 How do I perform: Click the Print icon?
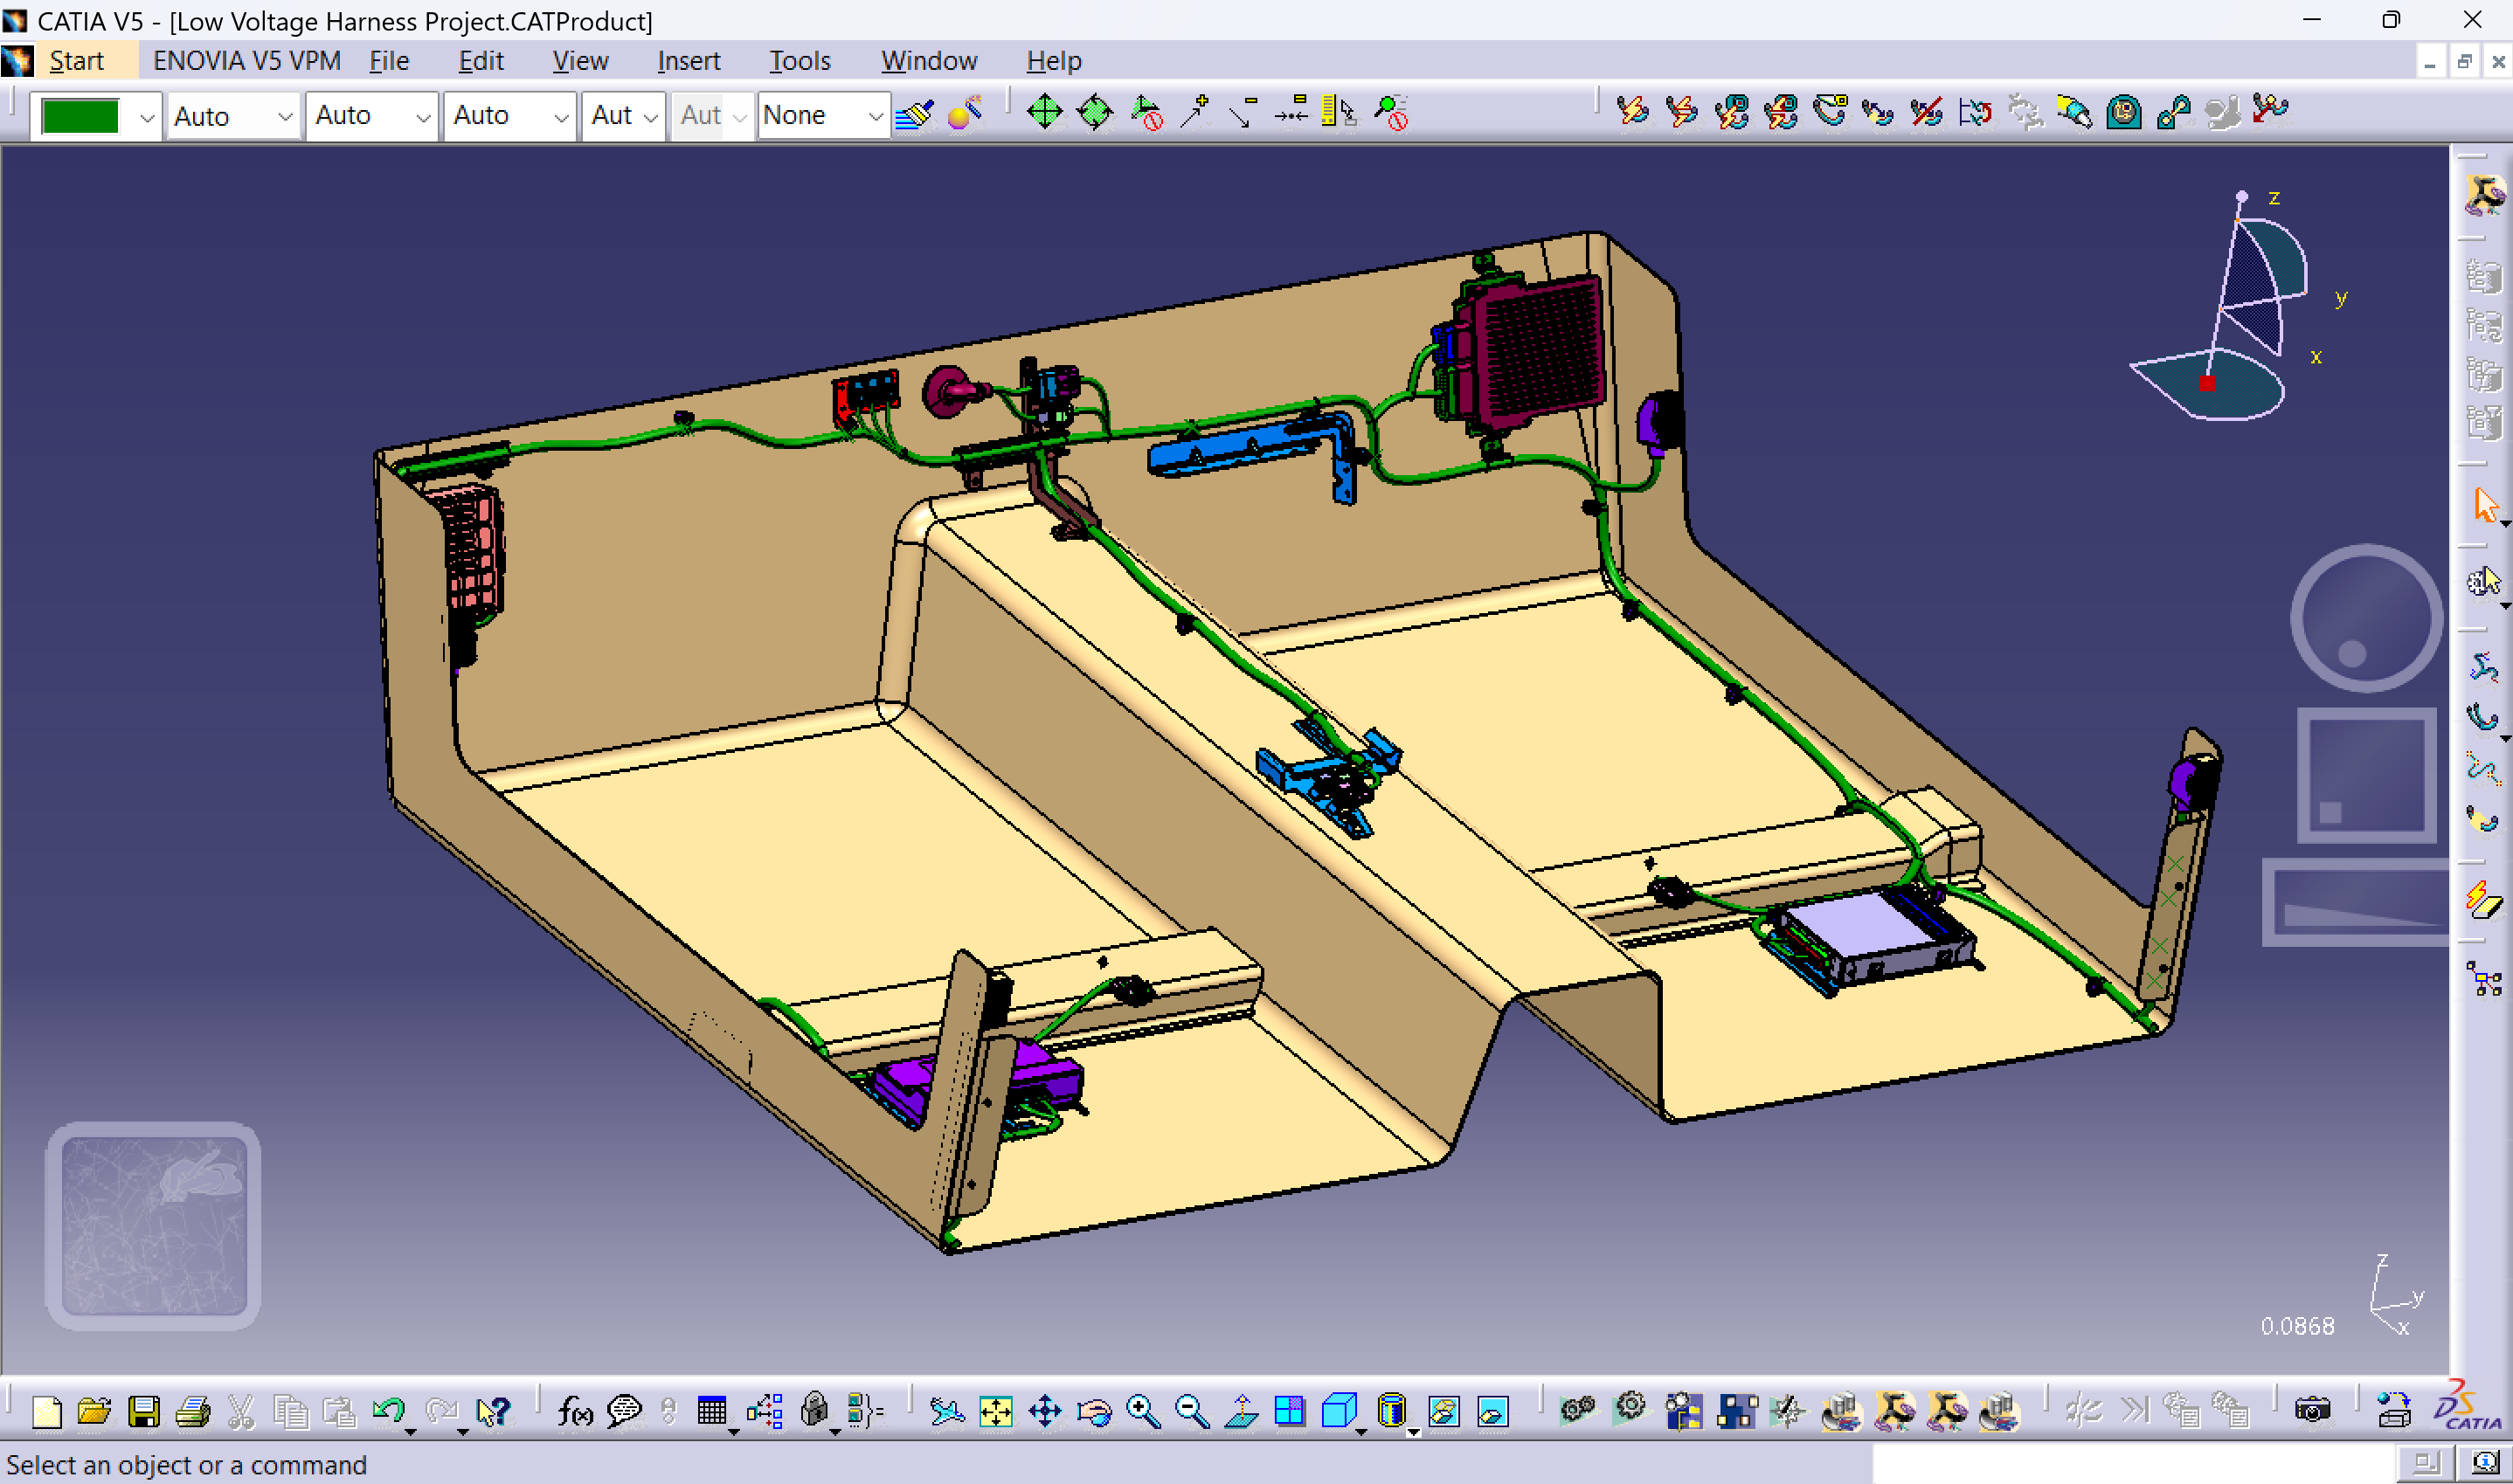(193, 1411)
